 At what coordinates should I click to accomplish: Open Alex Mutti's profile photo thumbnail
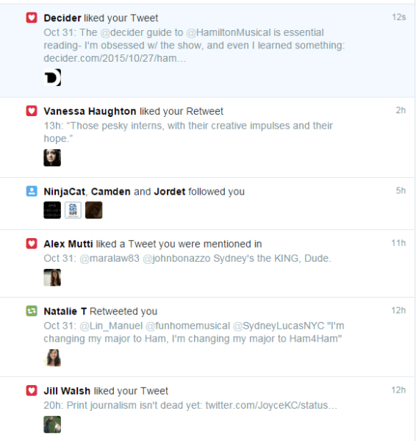(x=52, y=278)
